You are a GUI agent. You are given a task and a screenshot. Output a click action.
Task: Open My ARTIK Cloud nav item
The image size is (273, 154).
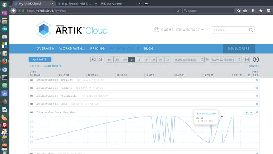124,49
